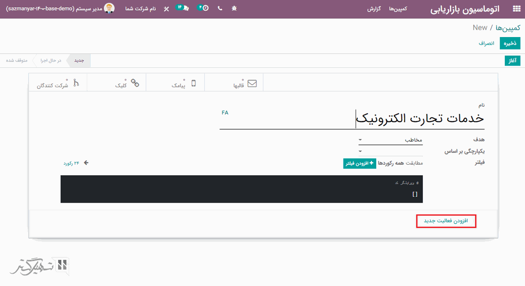Expand the یکپارچگی بر اساس dropdown

point(390,151)
